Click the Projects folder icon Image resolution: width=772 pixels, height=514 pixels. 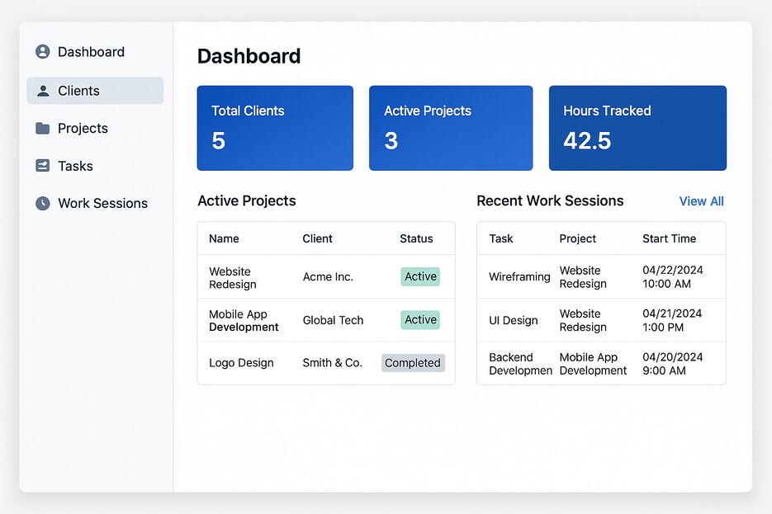click(43, 129)
